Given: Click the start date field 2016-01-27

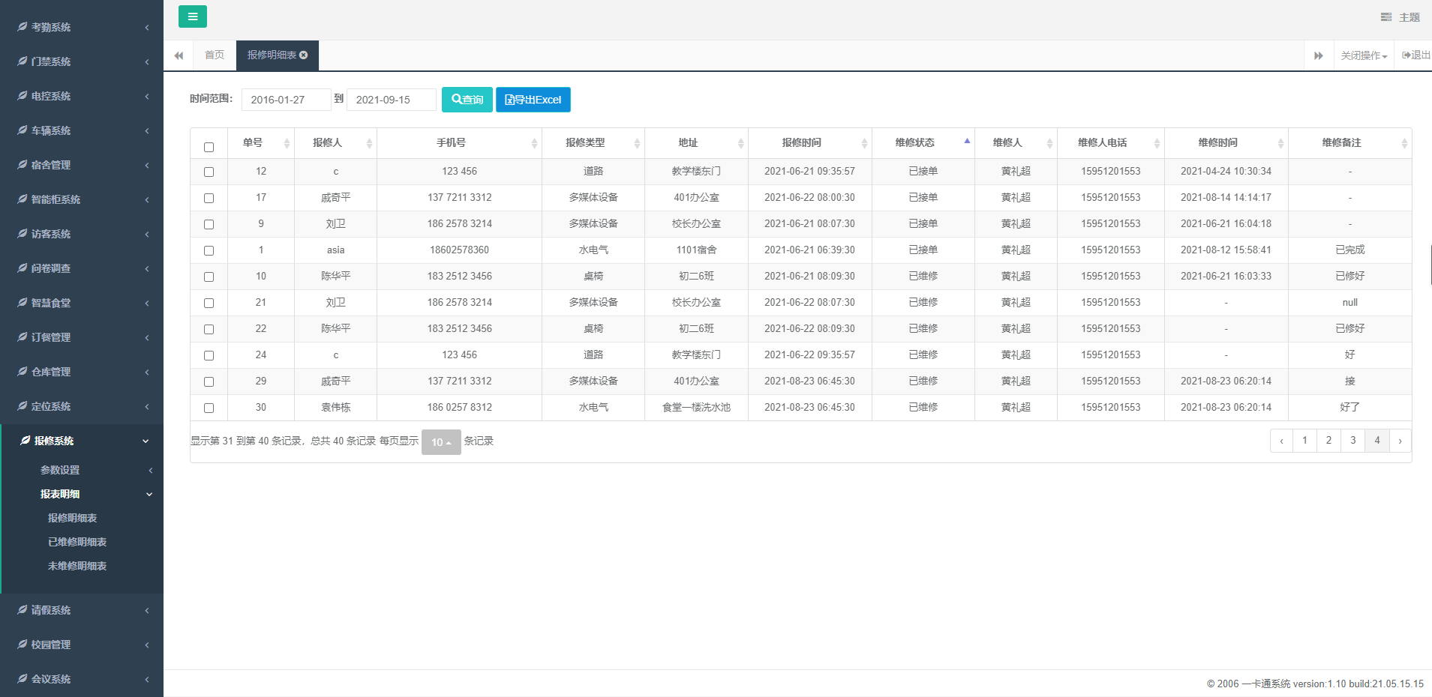Looking at the screenshot, I should tap(286, 100).
